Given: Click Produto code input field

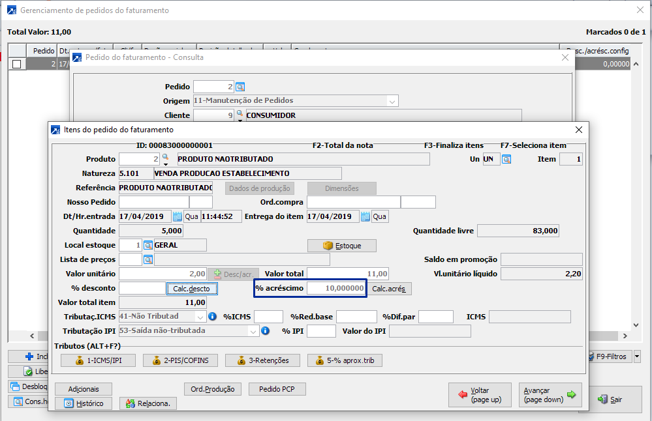Looking at the screenshot, I should pyautogui.click(x=139, y=159).
